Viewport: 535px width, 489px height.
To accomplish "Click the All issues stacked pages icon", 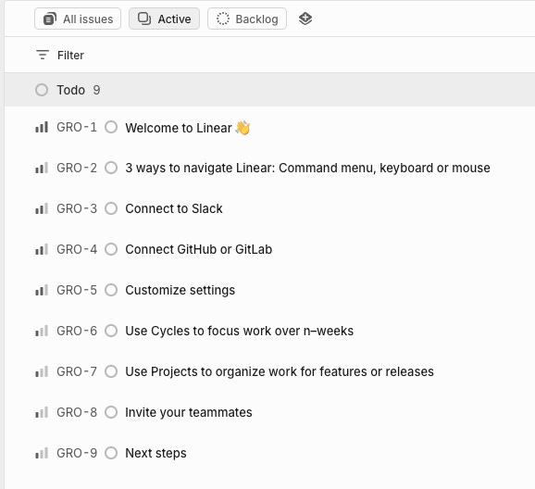I will pyautogui.click(x=50, y=19).
